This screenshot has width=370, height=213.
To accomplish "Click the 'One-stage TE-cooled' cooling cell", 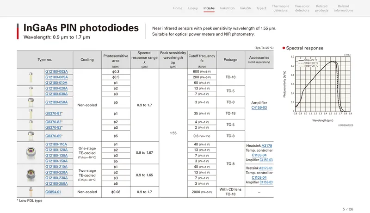I will point(87,153).
